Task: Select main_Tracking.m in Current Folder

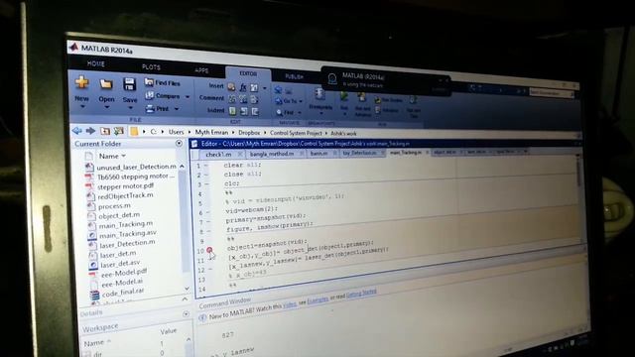Action: pos(126,224)
